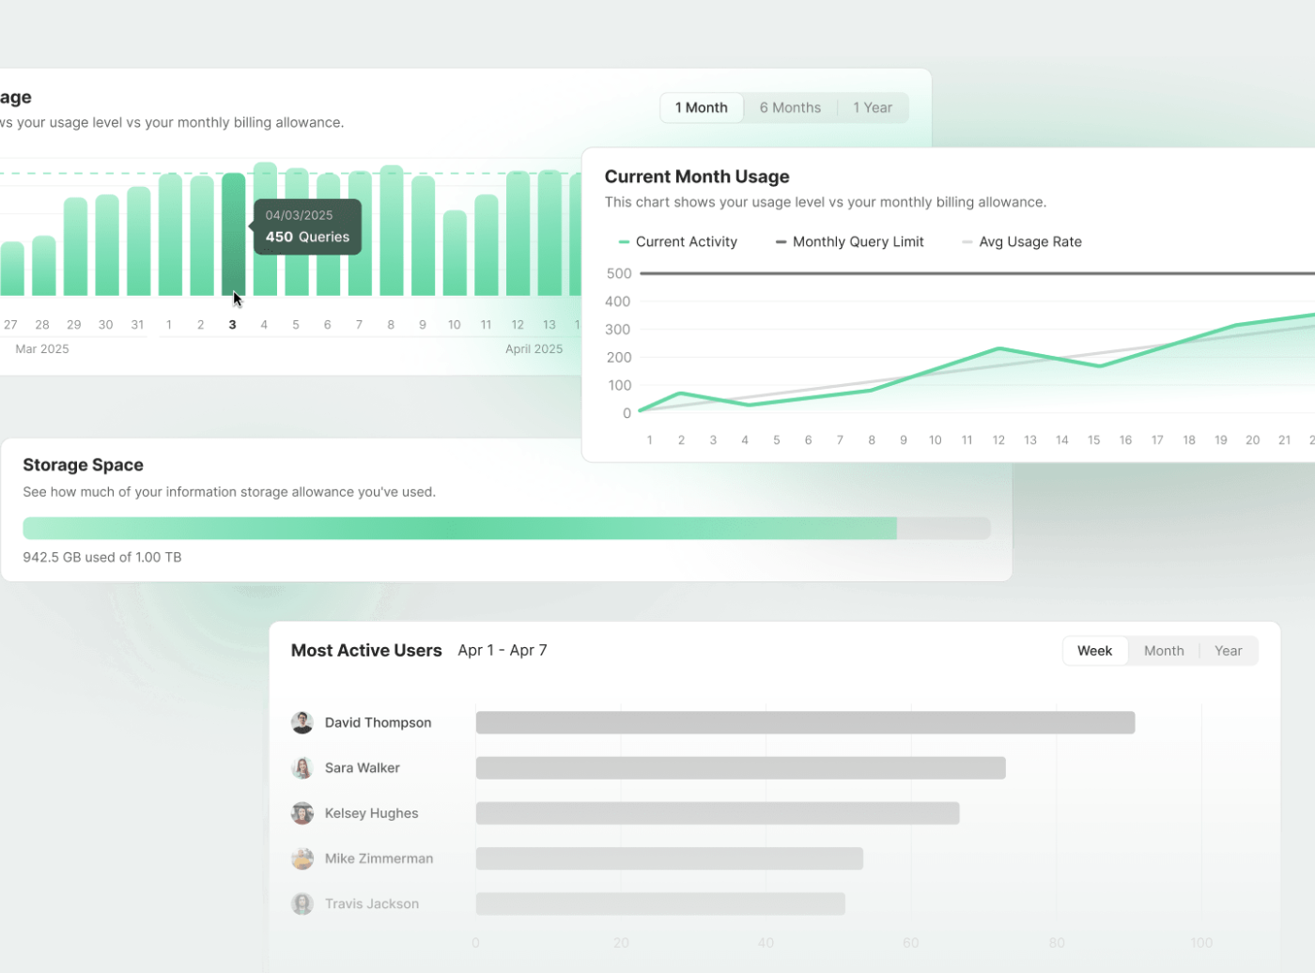Click David Thompson's activity bar
This screenshot has height=973, width=1315.
[805, 722]
